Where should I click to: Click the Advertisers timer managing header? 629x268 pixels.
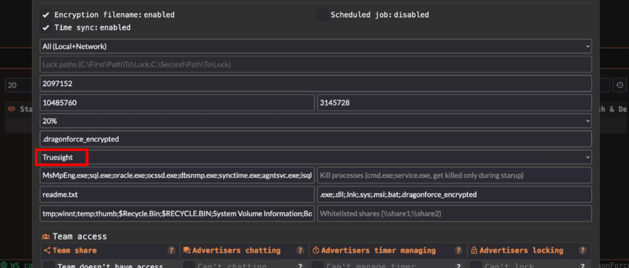378,250
